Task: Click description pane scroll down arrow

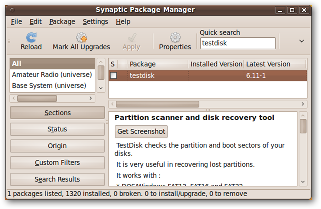Action: click(x=303, y=182)
